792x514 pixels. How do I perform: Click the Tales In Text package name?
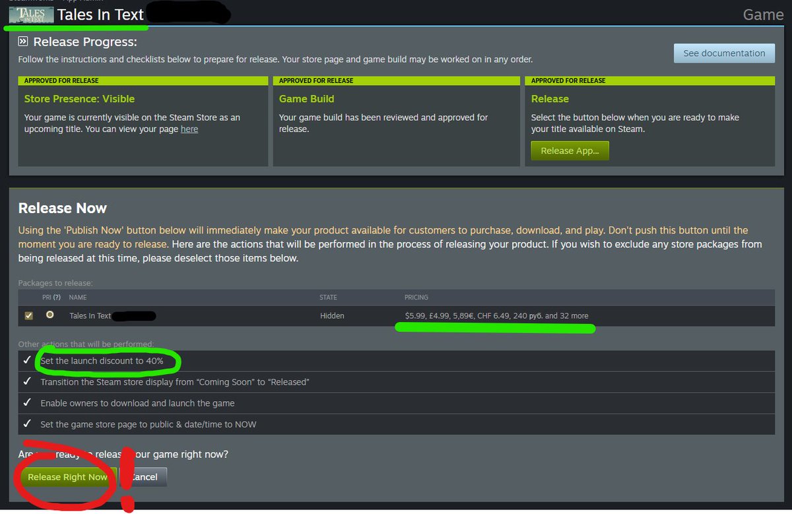[90, 316]
